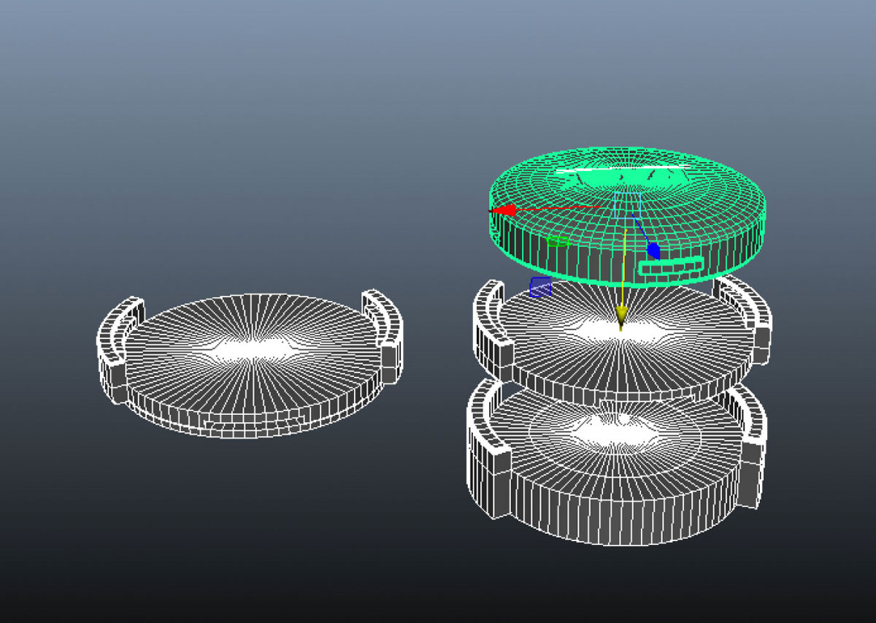876x623 pixels.
Task: Click the yellow Y-axis arrow tip
Action: 621,316
